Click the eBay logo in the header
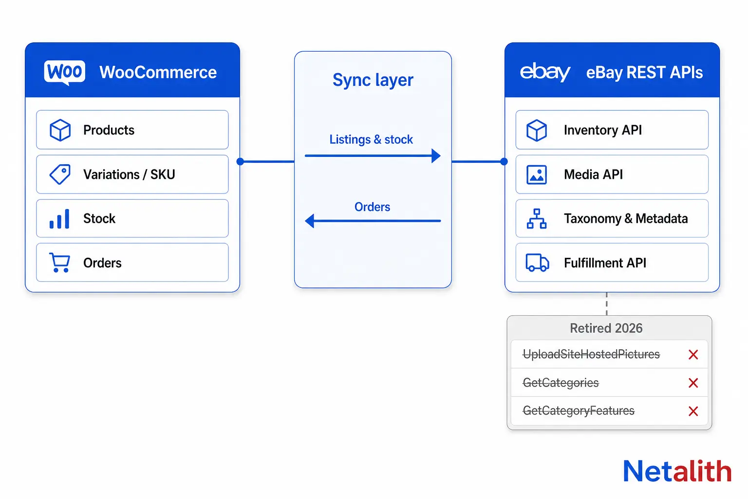 [x=545, y=72]
